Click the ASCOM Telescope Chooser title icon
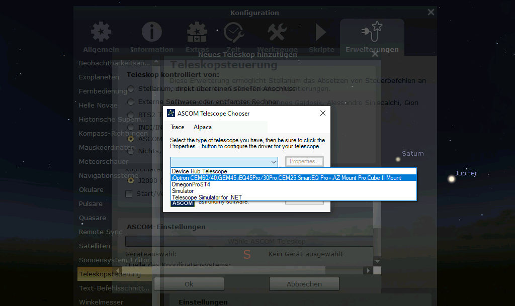 click(x=171, y=113)
